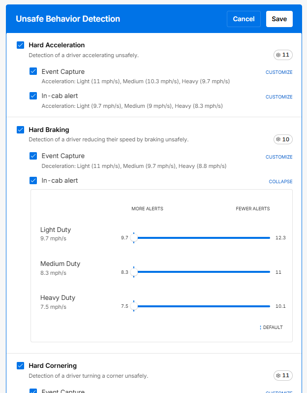
Task: Save the unsafe behavior settings
Action: 279,19
